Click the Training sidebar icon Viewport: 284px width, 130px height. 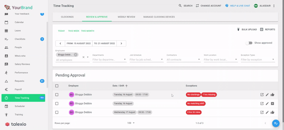click(x=6, y=115)
